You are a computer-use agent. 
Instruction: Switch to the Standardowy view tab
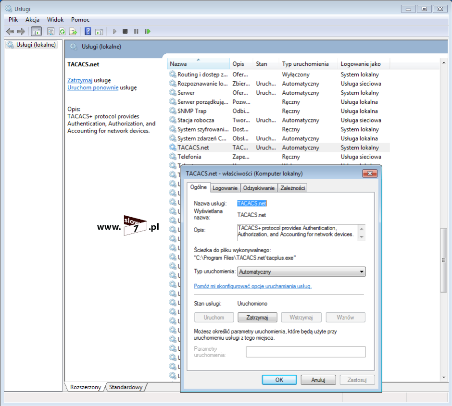[x=126, y=387]
